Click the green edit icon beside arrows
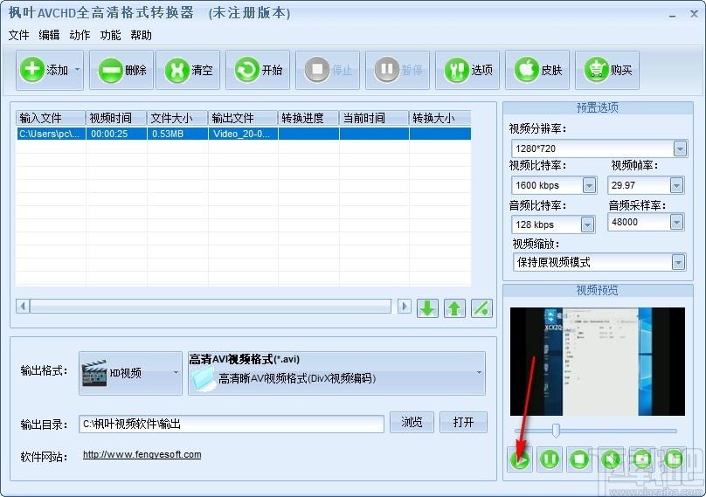The height and width of the screenshot is (497, 706). [x=481, y=308]
